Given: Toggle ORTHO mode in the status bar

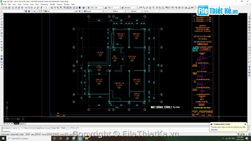Looking at the screenshot, I should tap(38, 135).
